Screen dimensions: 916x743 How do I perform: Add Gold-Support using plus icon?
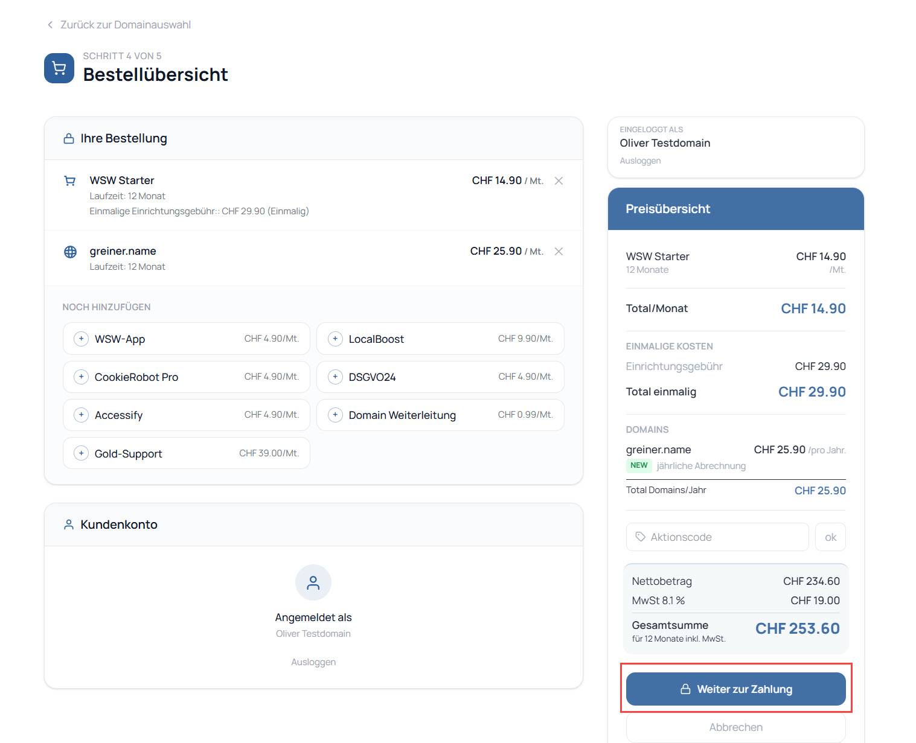[81, 453]
